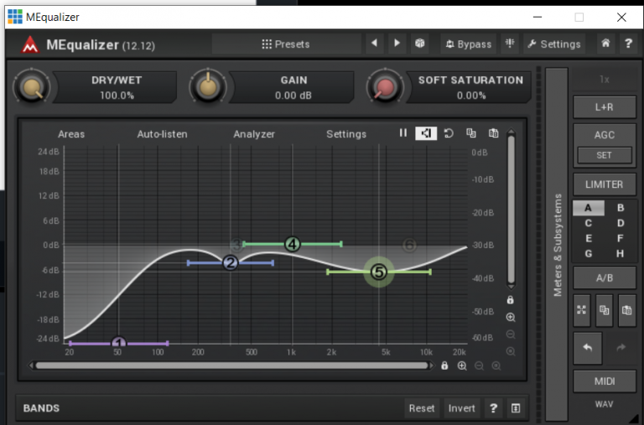
Task: Click the WAV button
Action: (604, 404)
